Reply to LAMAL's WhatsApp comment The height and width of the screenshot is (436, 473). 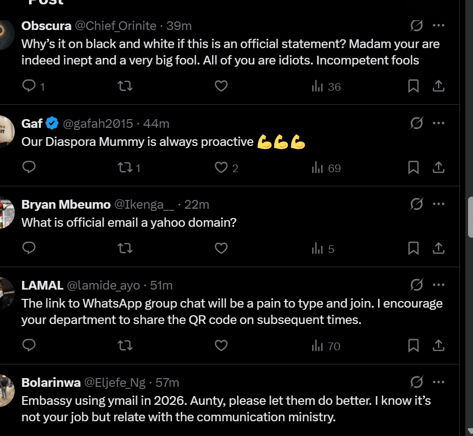29,345
